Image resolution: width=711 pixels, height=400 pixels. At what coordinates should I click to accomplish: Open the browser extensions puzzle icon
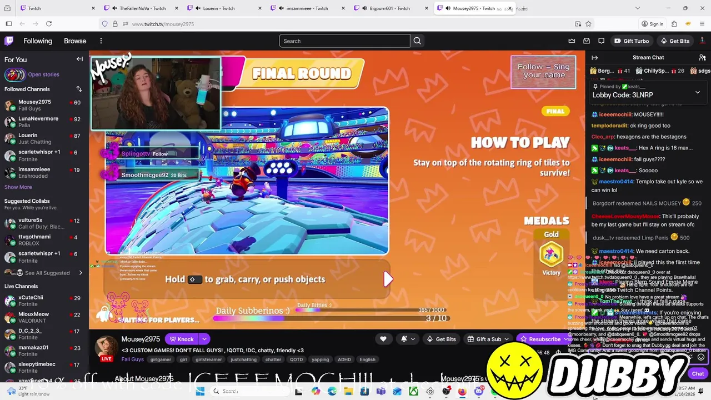(674, 24)
